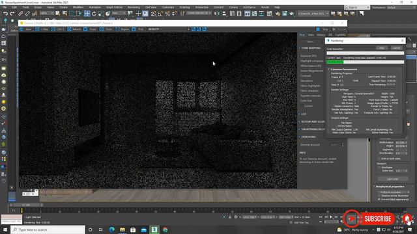Viewport: 417px width, 234px height.
Task: Click Tools in Corona frame buffer toolbar
Action: (x=106, y=29)
